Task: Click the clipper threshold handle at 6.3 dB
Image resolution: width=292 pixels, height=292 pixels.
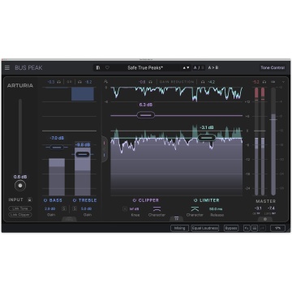Action: 146,115
